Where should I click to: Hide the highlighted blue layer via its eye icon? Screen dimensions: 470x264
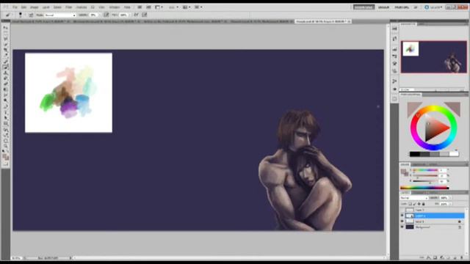(x=402, y=216)
